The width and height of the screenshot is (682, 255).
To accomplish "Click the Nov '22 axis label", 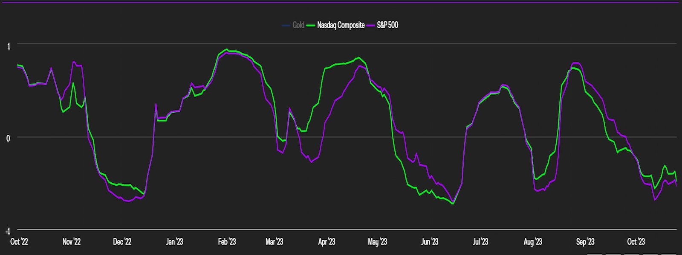I will [x=71, y=241].
